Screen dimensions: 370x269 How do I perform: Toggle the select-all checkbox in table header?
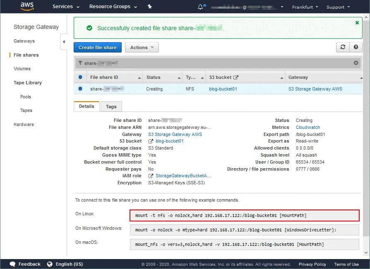pyautogui.click(x=80, y=77)
